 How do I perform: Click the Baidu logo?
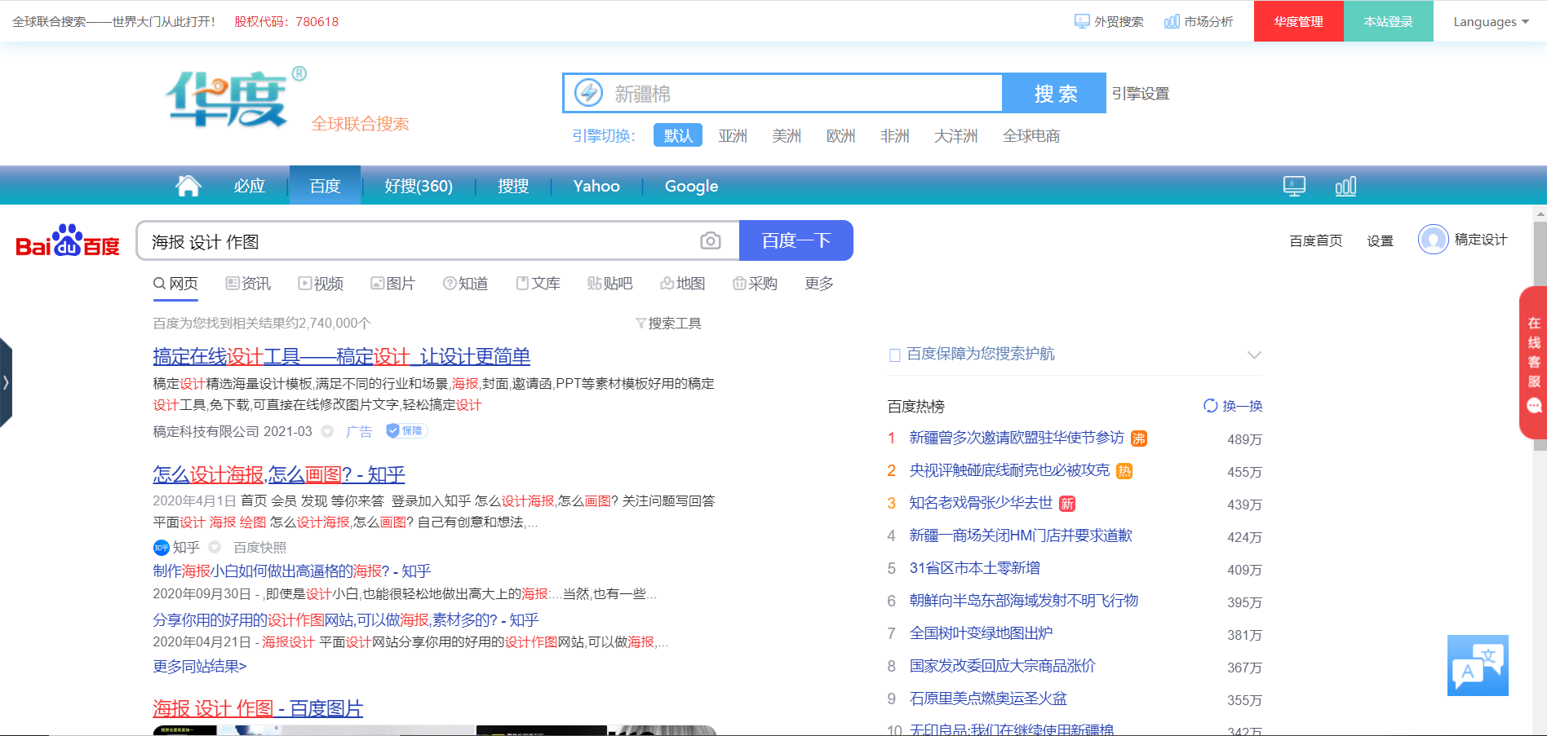68,240
